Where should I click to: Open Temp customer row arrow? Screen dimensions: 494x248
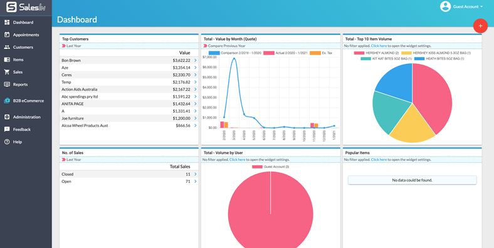click(196, 82)
